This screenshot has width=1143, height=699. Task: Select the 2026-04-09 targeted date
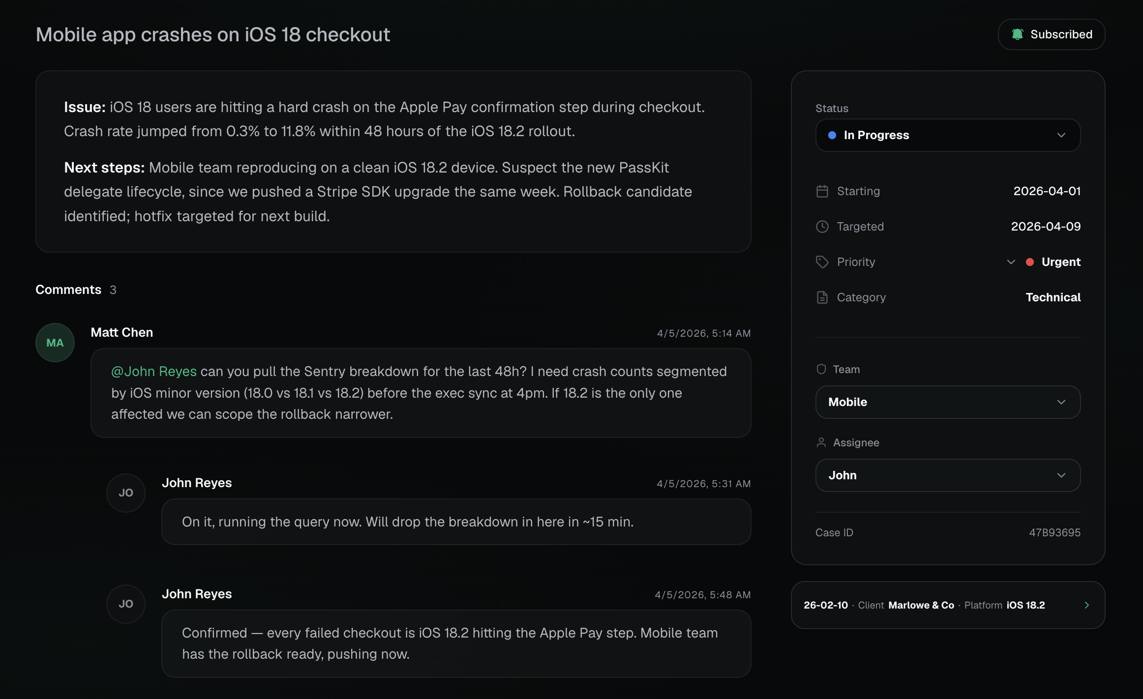click(1045, 227)
